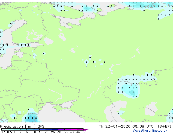Select the 30–35 mm purple swatch
This screenshot has height=133, width=173.
tap(61, 129)
